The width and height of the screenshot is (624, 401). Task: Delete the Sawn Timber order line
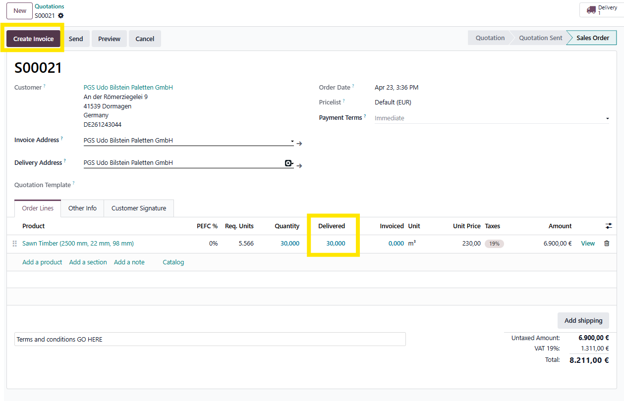(x=607, y=244)
